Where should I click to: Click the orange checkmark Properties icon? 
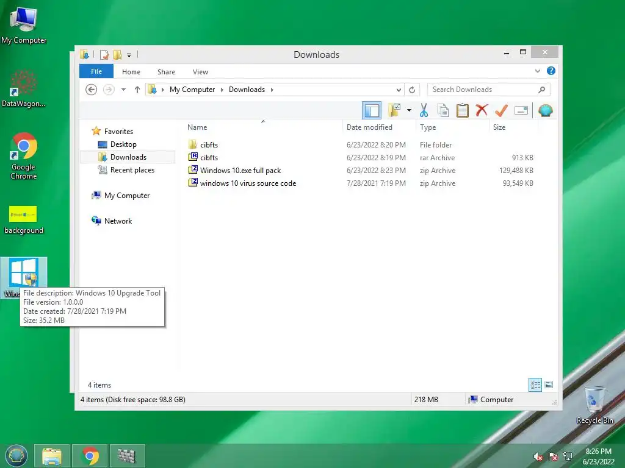point(501,110)
